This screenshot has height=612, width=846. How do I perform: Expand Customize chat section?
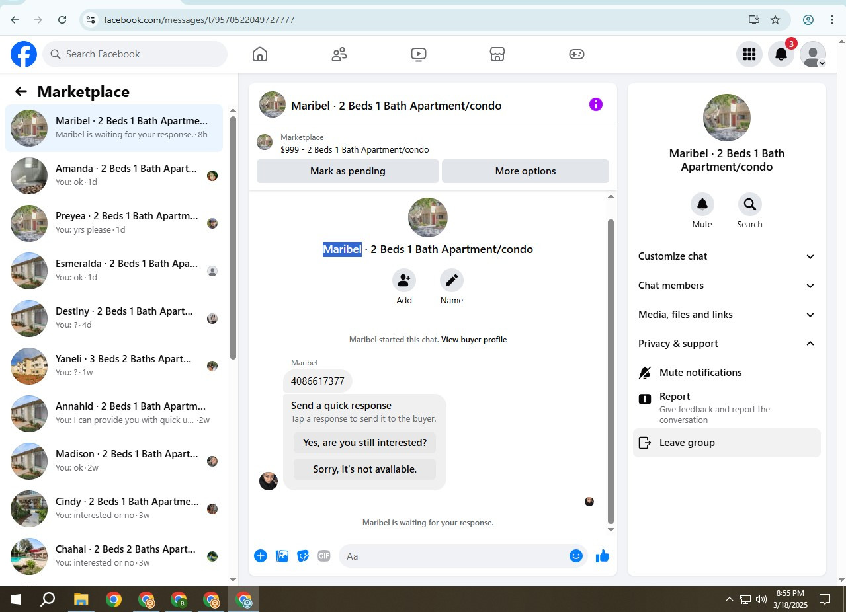point(727,256)
